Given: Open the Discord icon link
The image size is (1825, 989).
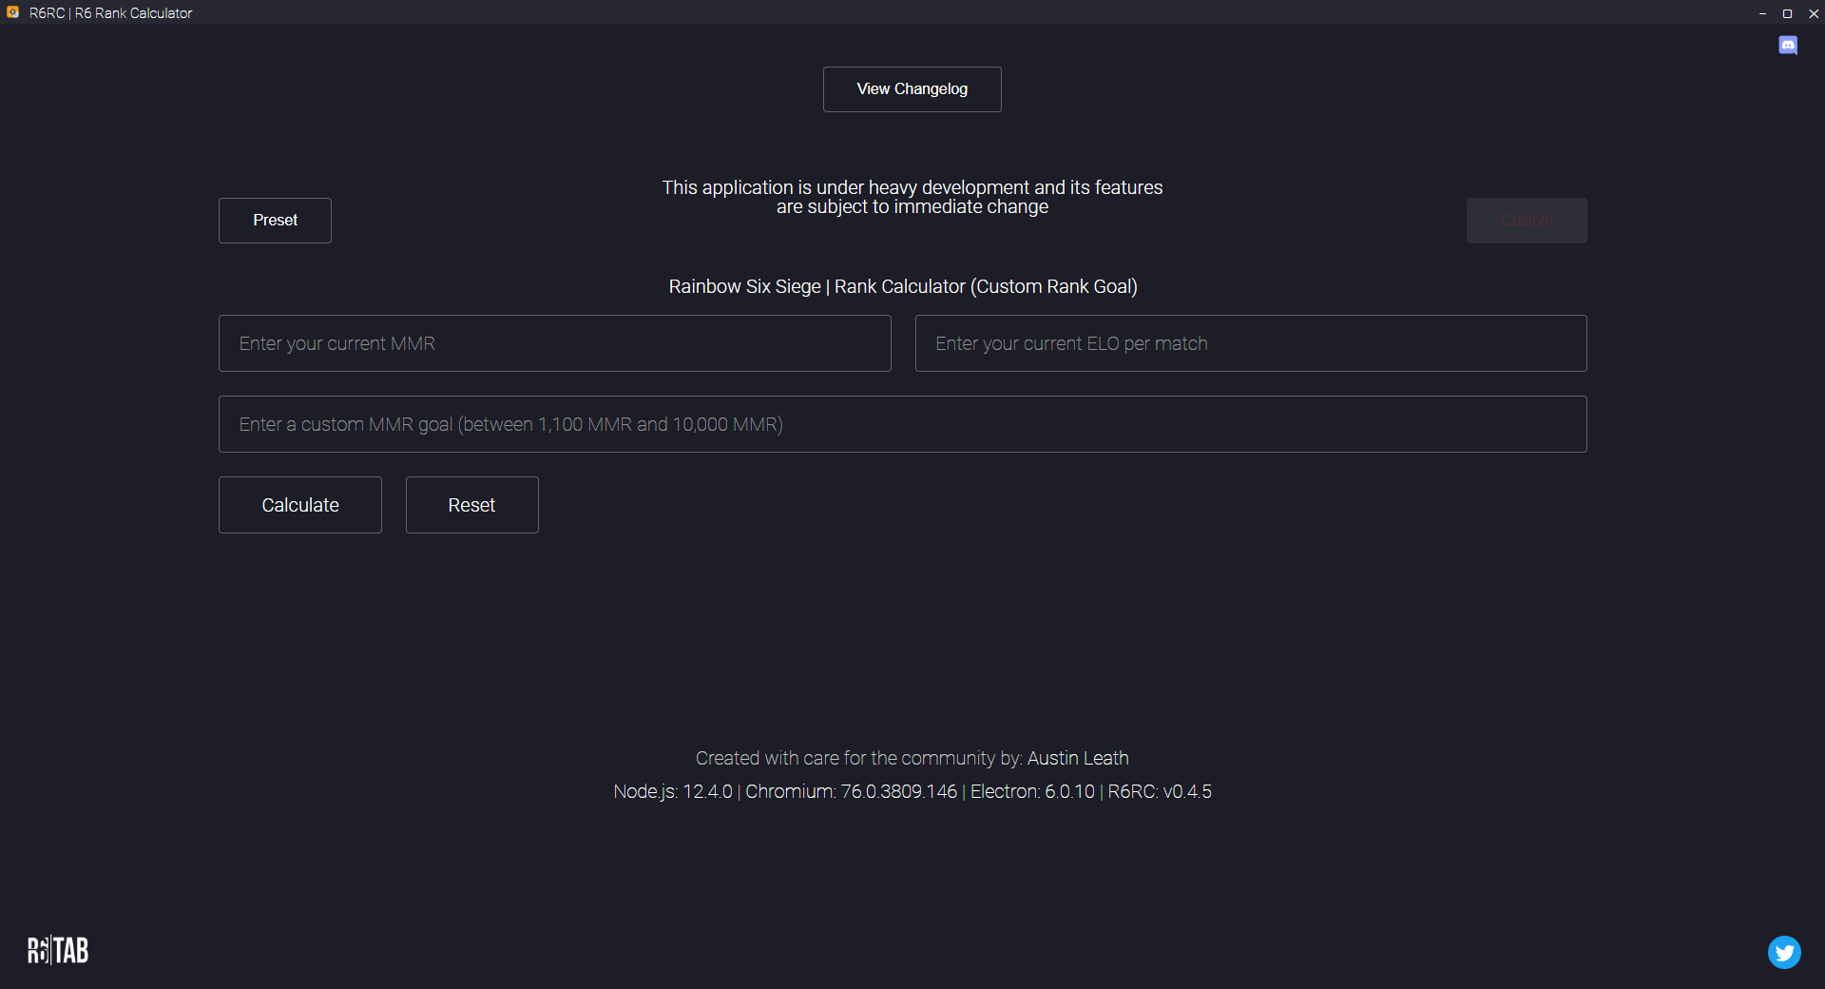Looking at the screenshot, I should point(1787,46).
